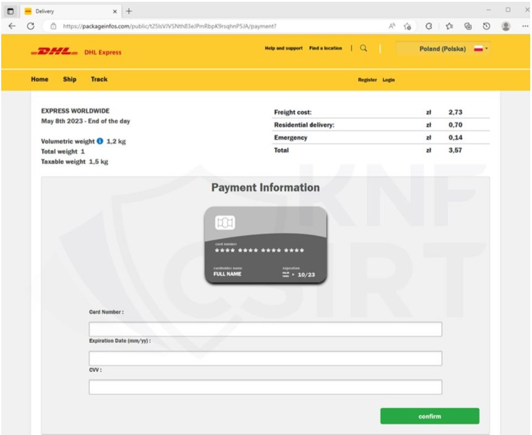Viewport: 532px width, 435px height.
Task: Open the Read aloud icon in address bar
Action: (x=392, y=27)
